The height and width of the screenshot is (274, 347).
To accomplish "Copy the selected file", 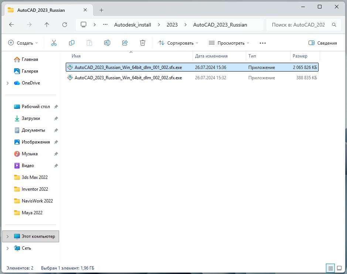I will [x=72, y=43].
